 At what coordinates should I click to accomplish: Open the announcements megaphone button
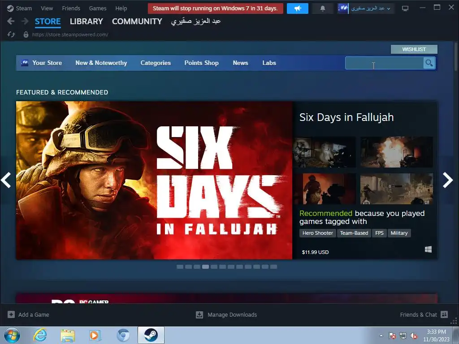pyautogui.click(x=298, y=9)
